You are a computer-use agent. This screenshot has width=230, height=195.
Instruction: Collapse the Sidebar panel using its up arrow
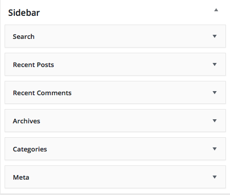click(x=216, y=10)
